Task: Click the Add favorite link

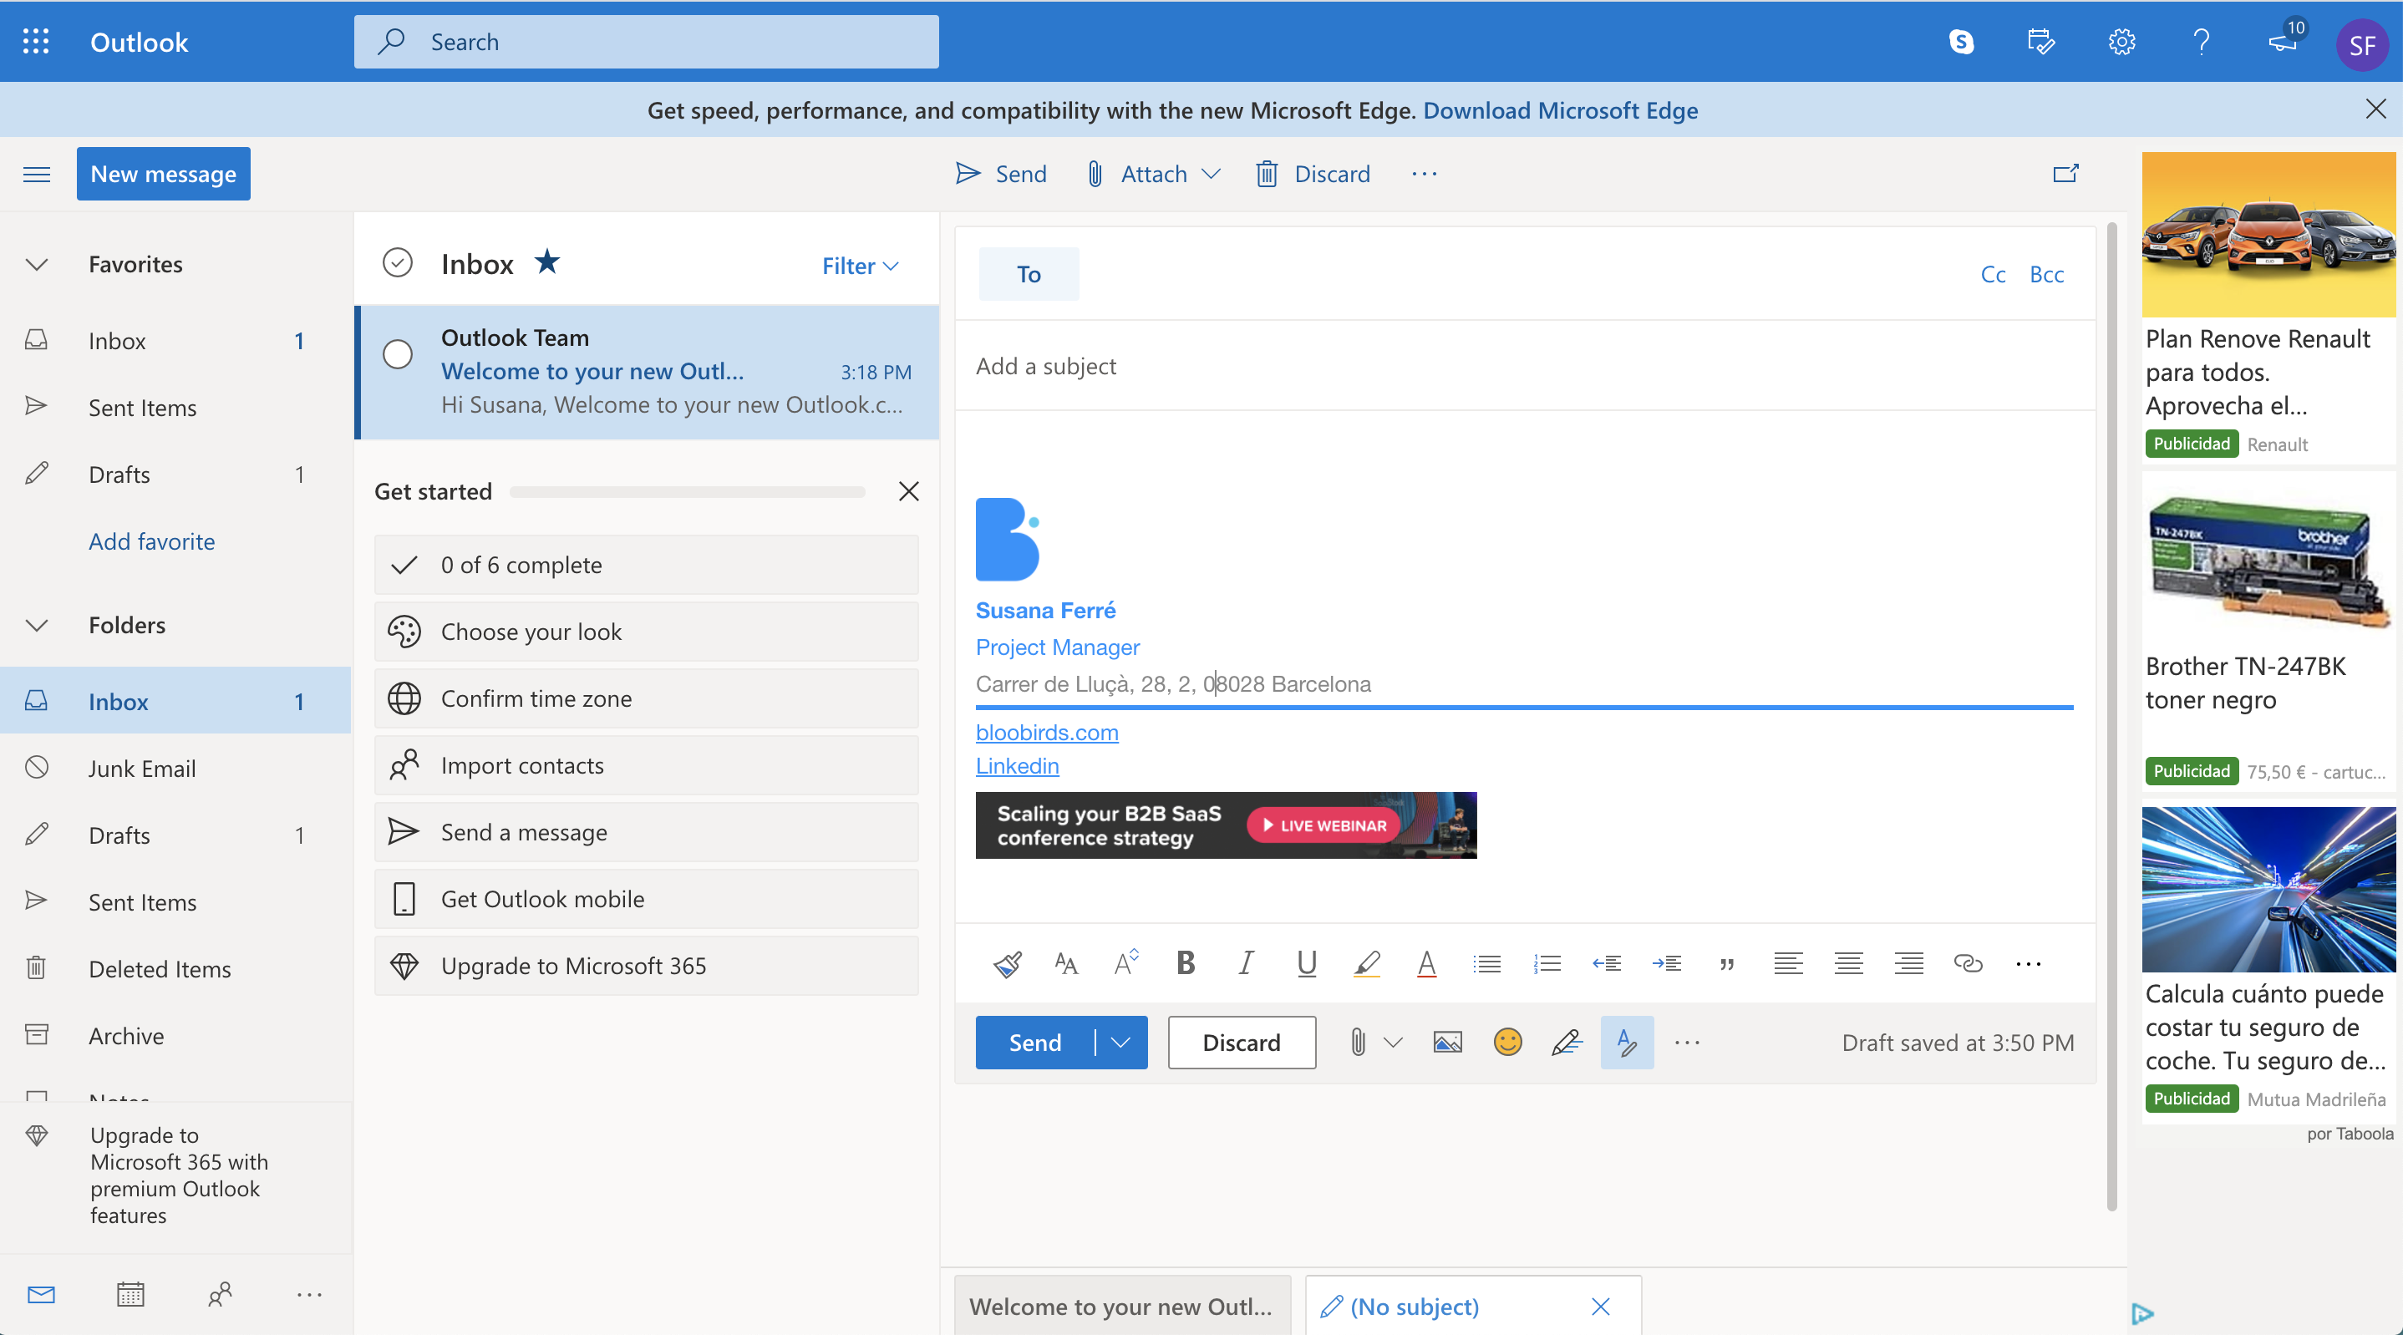Action: [x=151, y=541]
